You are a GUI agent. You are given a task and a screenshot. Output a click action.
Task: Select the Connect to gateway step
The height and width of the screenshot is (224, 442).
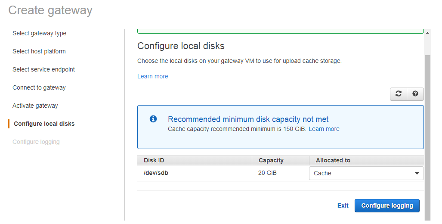[39, 87]
